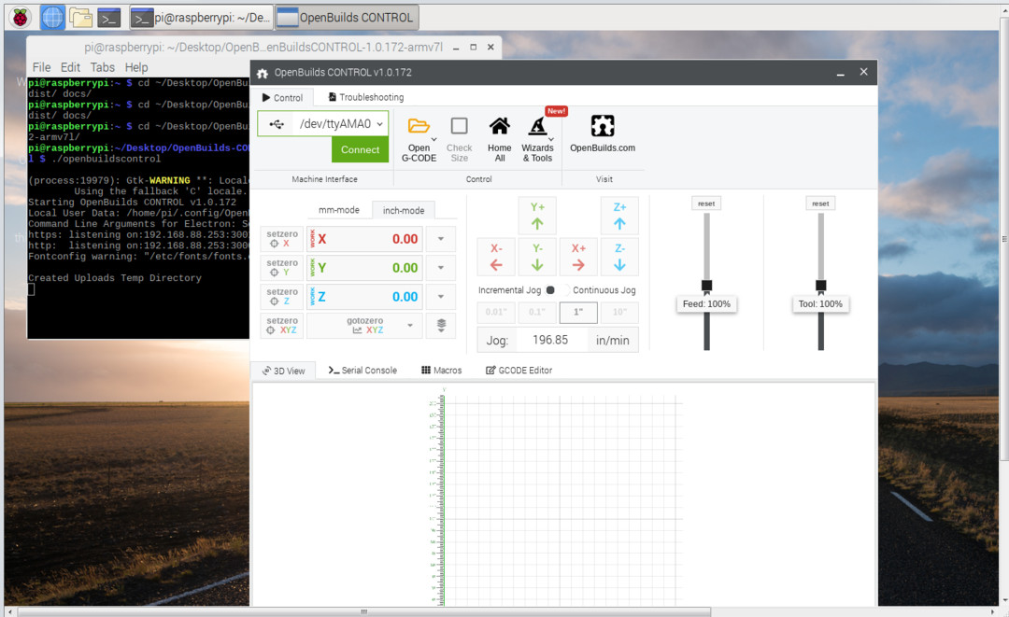The height and width of the screenshot is (617, 1009).
Task: Expand the X axis dropdown arrow
Action: (x=441, y=239)
